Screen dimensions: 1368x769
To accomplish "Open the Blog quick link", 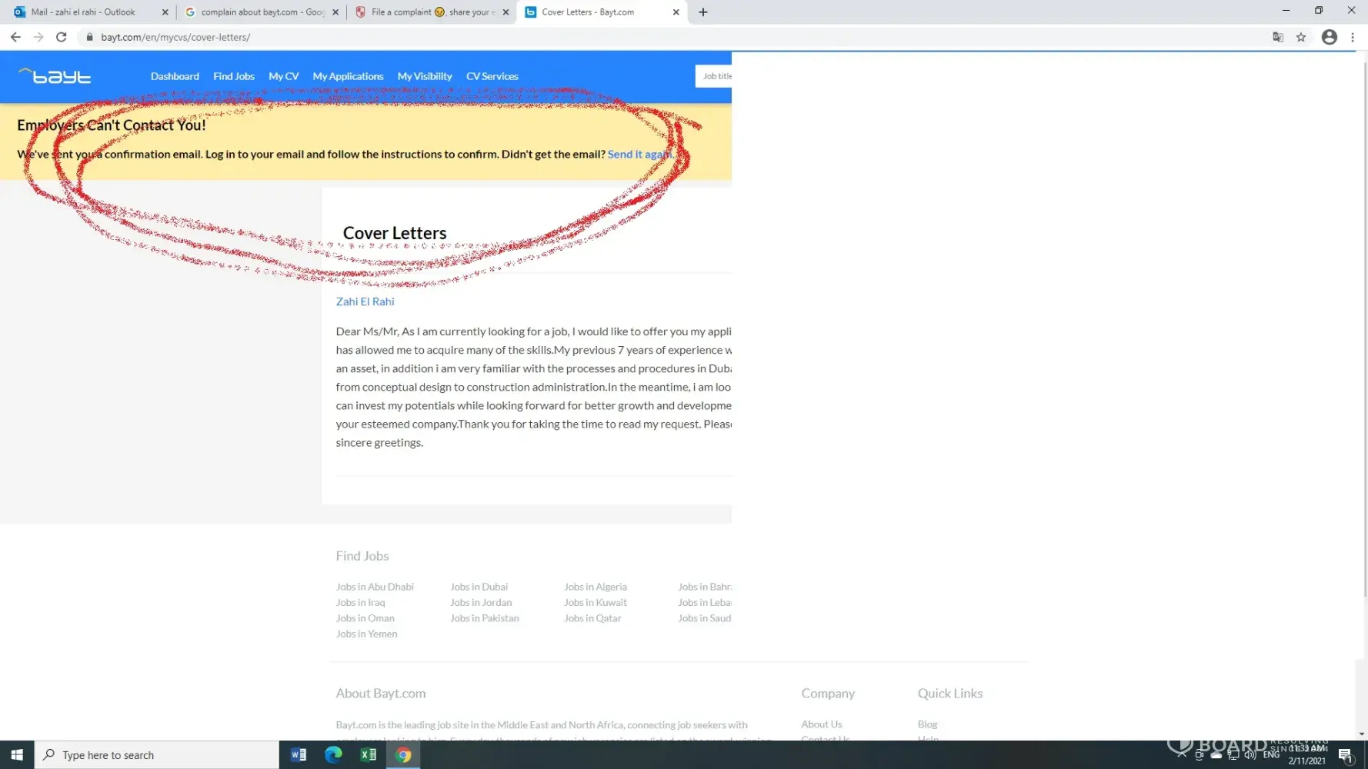I will click(x=927, y=724).
